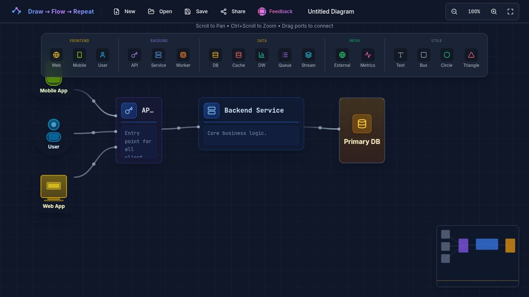Click midpoint handle on Mobile App connection

point(94,101)
